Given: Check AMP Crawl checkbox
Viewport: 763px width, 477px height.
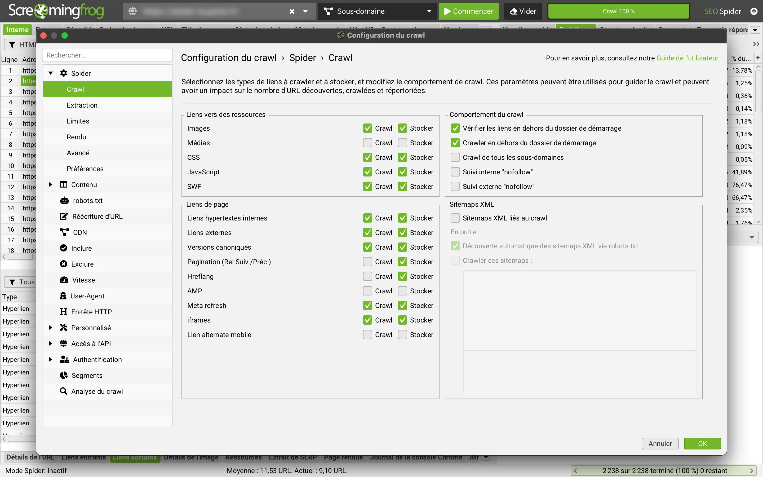Looking at the screenshot, I should point(367,290).
